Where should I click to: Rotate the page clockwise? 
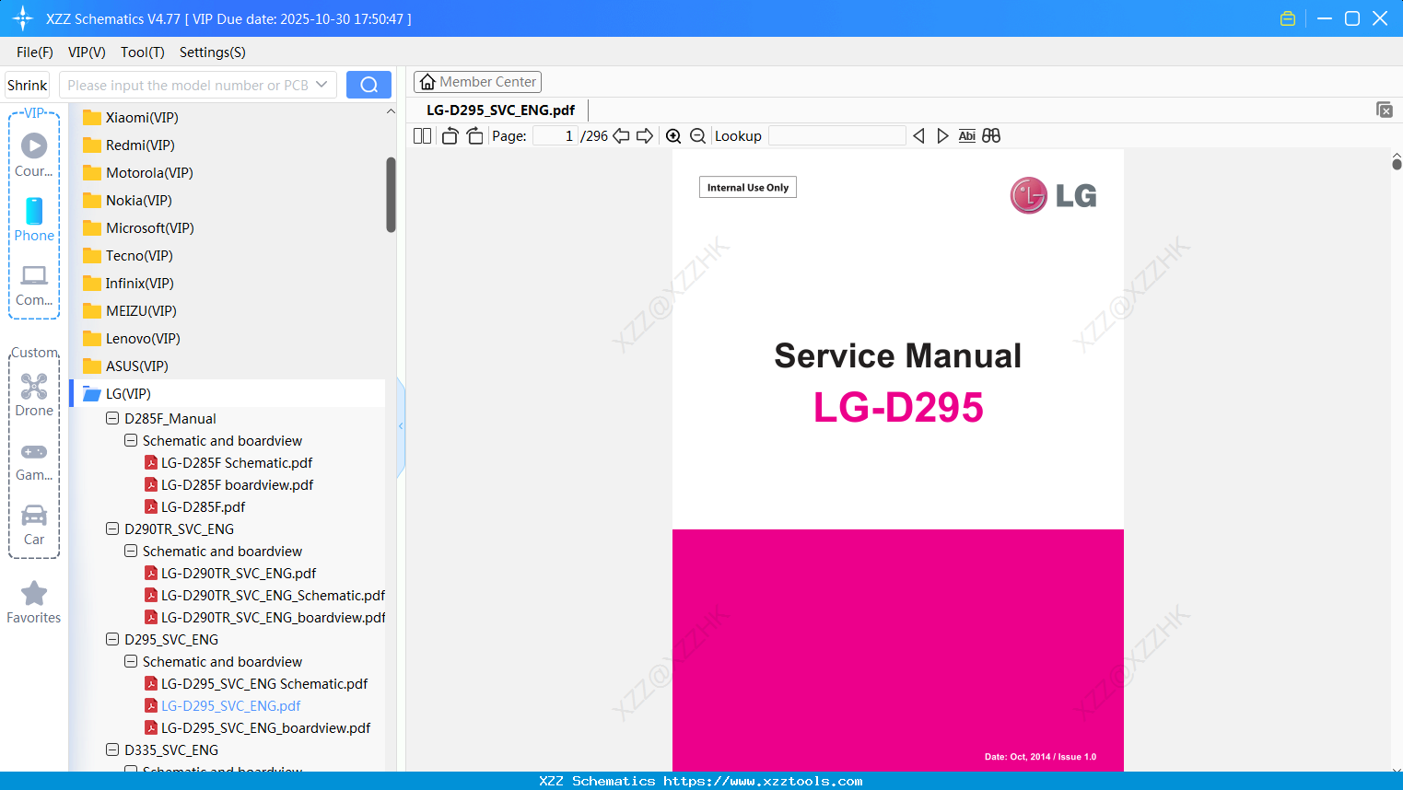point(474,135)
